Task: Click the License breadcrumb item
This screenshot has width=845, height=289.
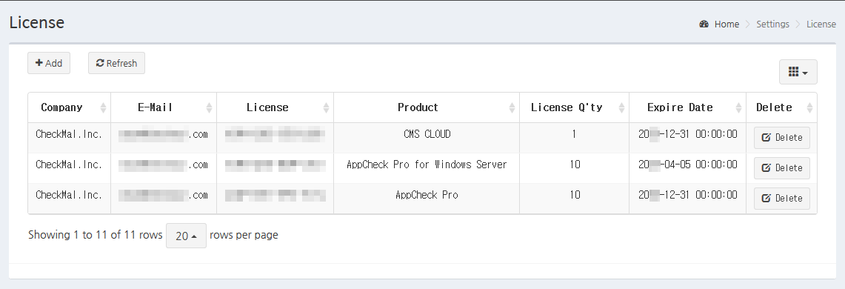Action: (x=821, y=24)
